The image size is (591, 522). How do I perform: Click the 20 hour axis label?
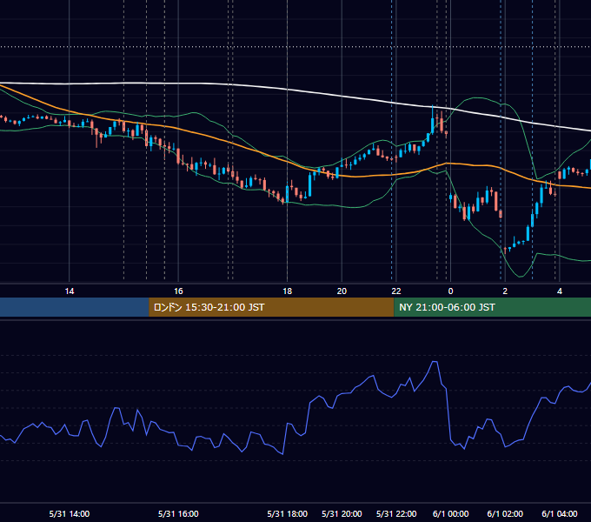342,291
